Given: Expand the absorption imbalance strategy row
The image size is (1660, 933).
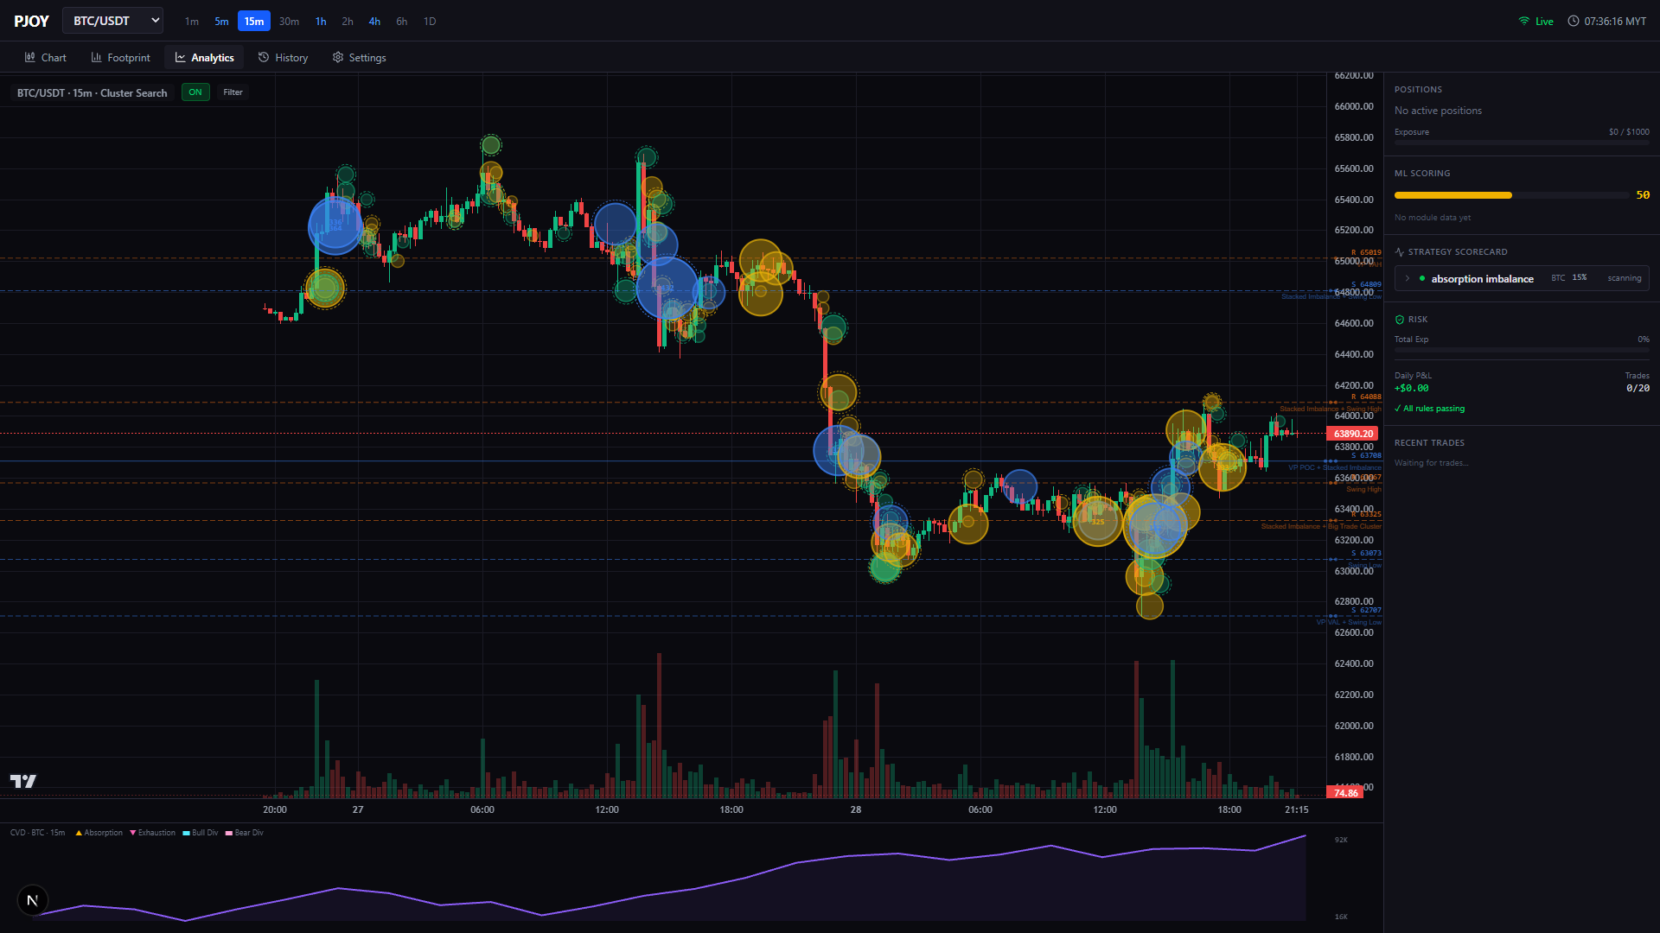Looking at the screenshot, I should click(x=1522, y=278).
